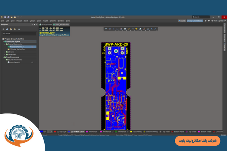
Task: Expand the Libraries folder in project tree
Action: point(6,52)
